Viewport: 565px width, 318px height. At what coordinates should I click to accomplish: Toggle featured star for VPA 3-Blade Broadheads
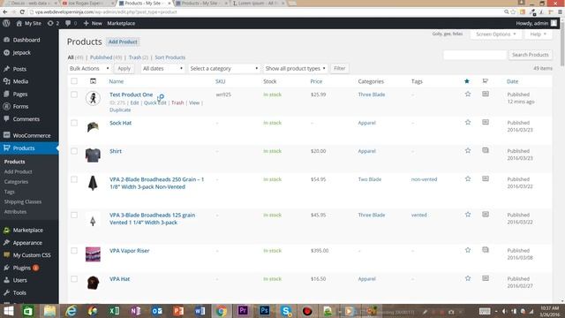click(x=468, y=215)
